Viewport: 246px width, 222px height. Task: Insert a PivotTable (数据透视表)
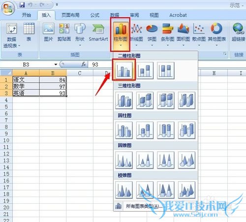click(x=11, y=35)
